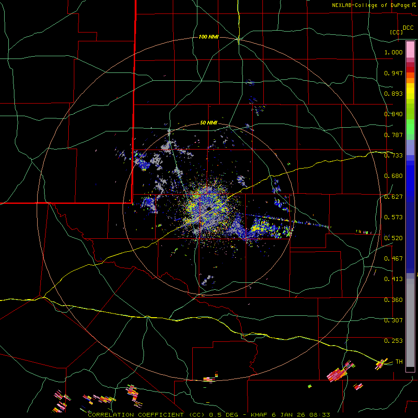
Task: Select the 0.253 scale value
Action: click(393, 341)
